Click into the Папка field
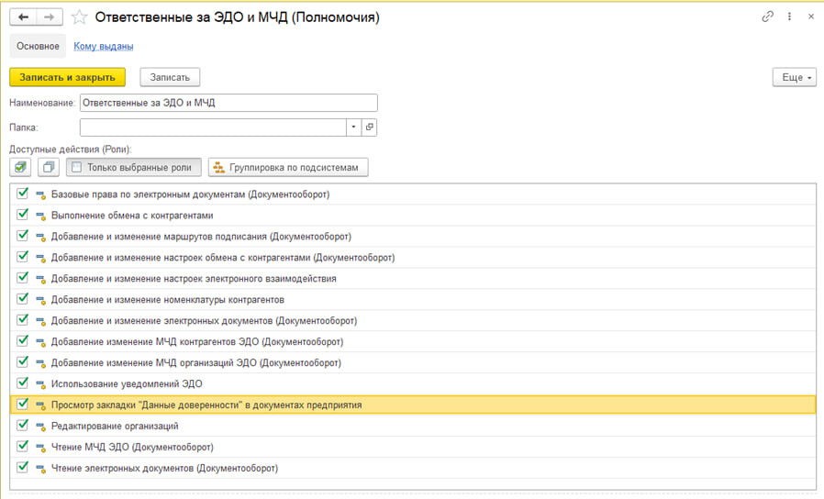The image size is (824, 499). tap(213, 128)
